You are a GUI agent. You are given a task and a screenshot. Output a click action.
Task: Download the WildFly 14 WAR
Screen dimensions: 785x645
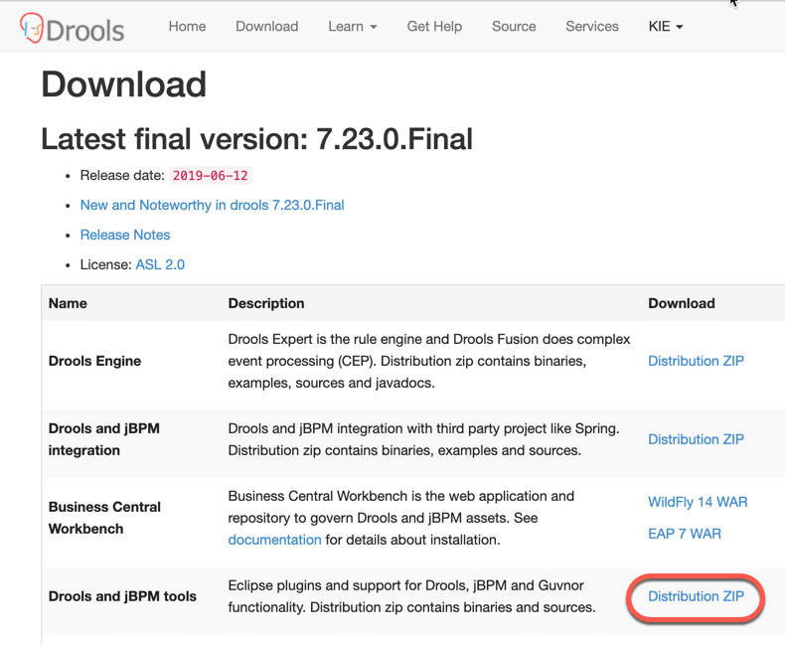(698, 502)
